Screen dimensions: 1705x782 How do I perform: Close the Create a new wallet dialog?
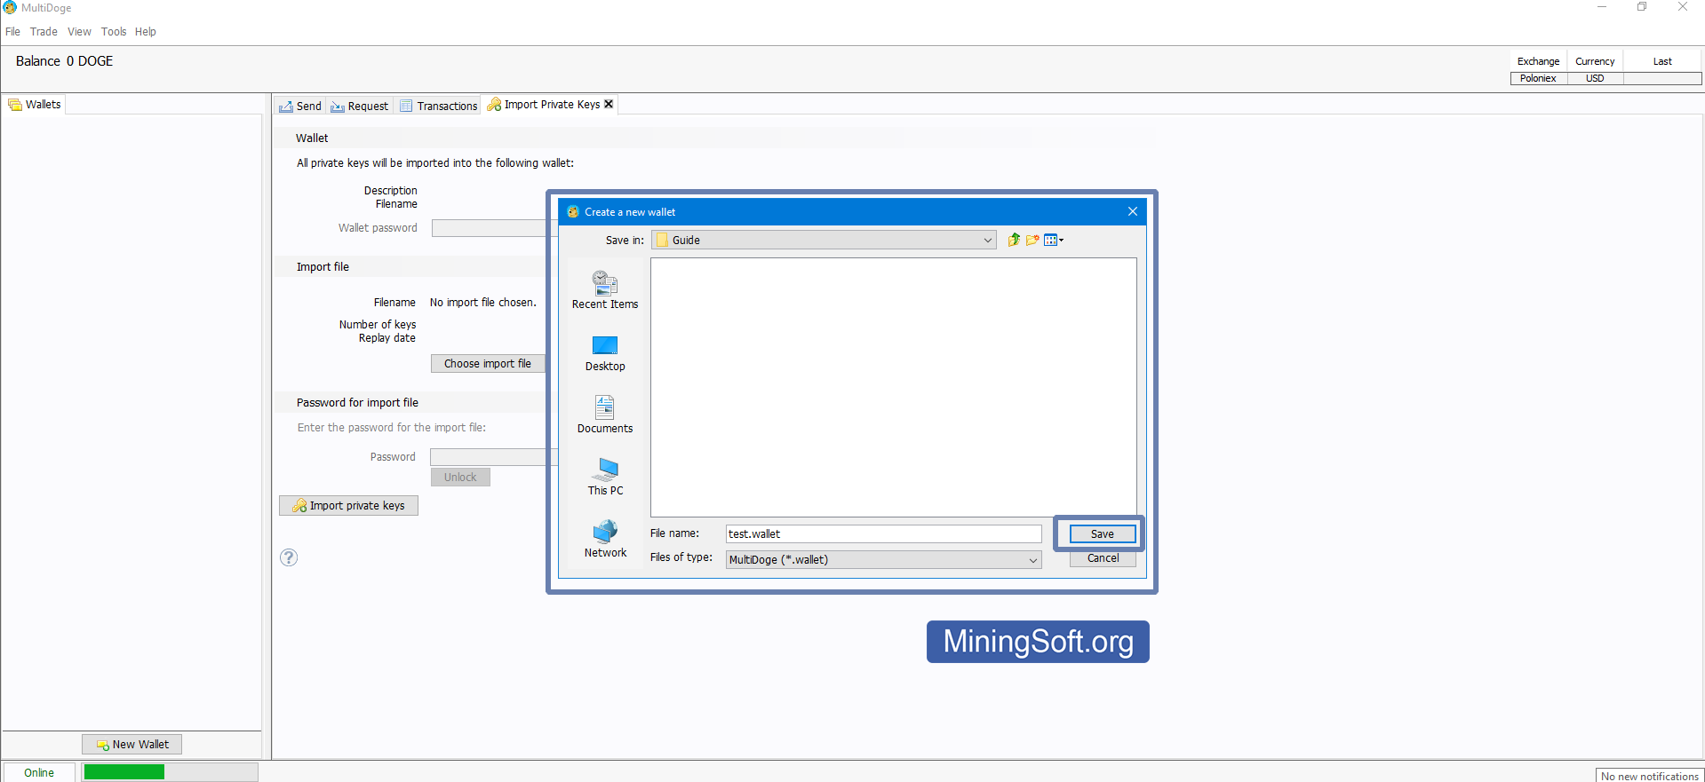tap(1133, 211)
